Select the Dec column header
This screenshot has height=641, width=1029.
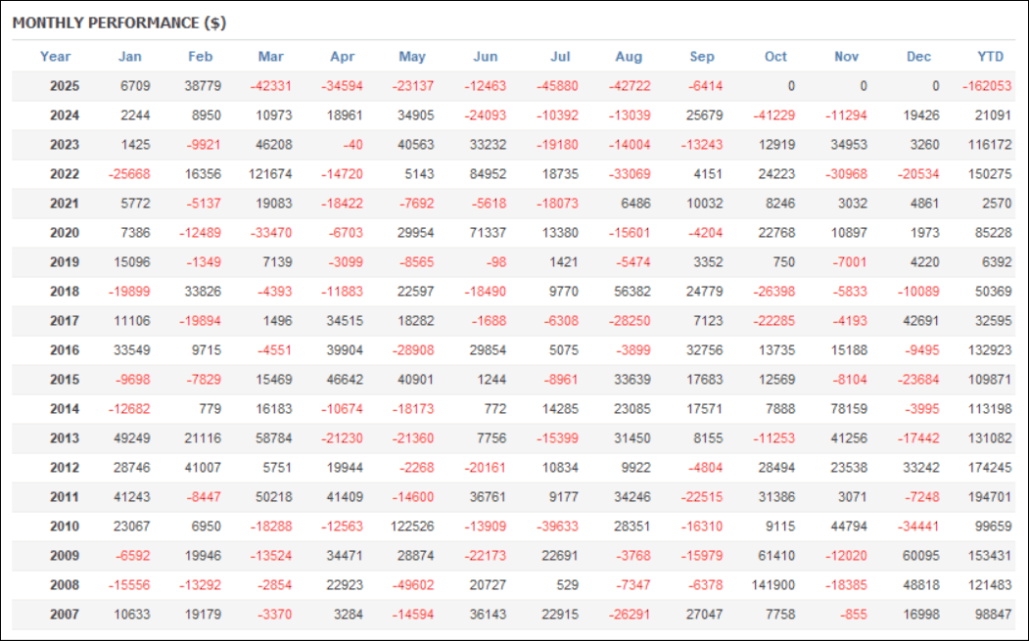click(x=918, y=57)
